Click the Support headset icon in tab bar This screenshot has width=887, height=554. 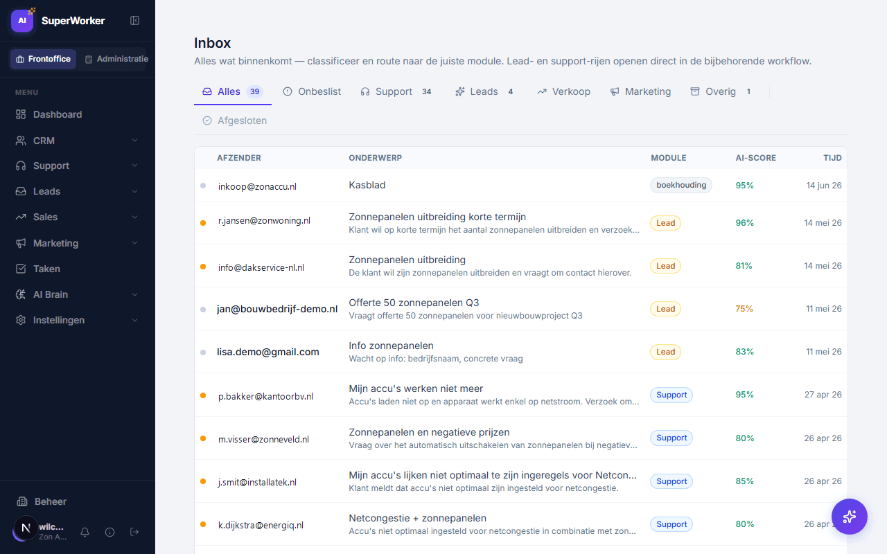365,91
